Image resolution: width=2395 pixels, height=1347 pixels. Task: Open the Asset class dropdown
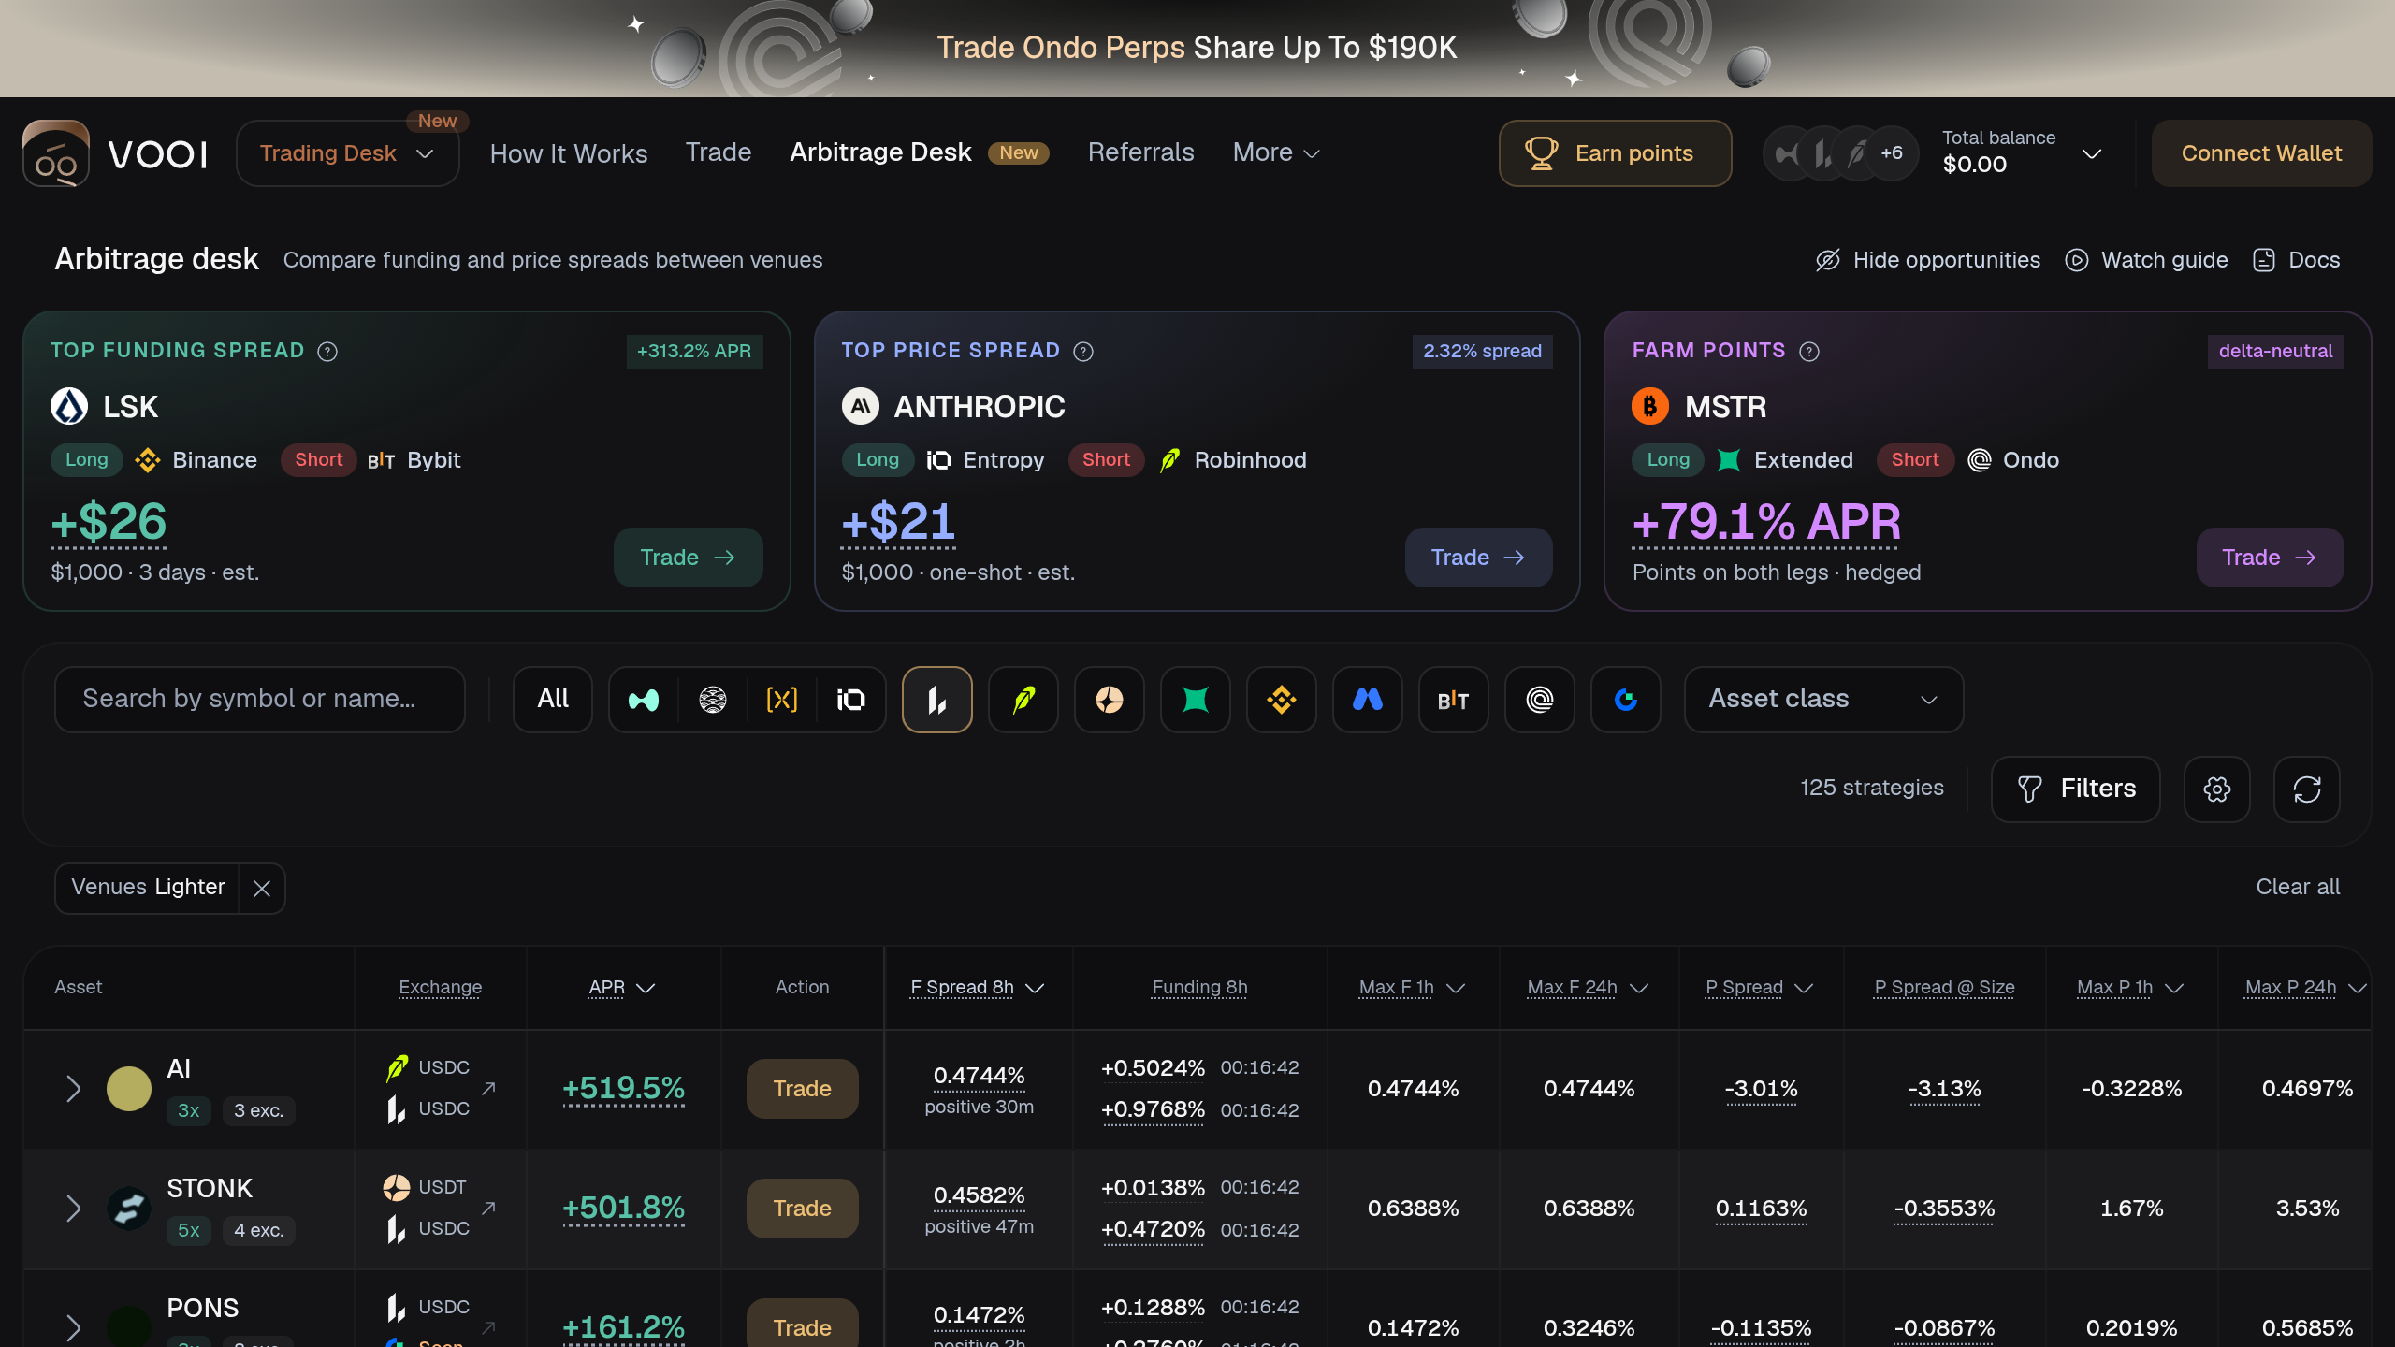(1823, 700)
